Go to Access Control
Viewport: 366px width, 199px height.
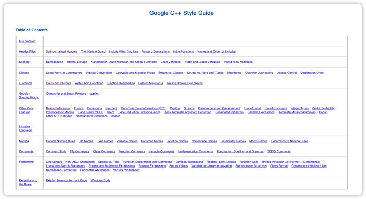point(287,73)
